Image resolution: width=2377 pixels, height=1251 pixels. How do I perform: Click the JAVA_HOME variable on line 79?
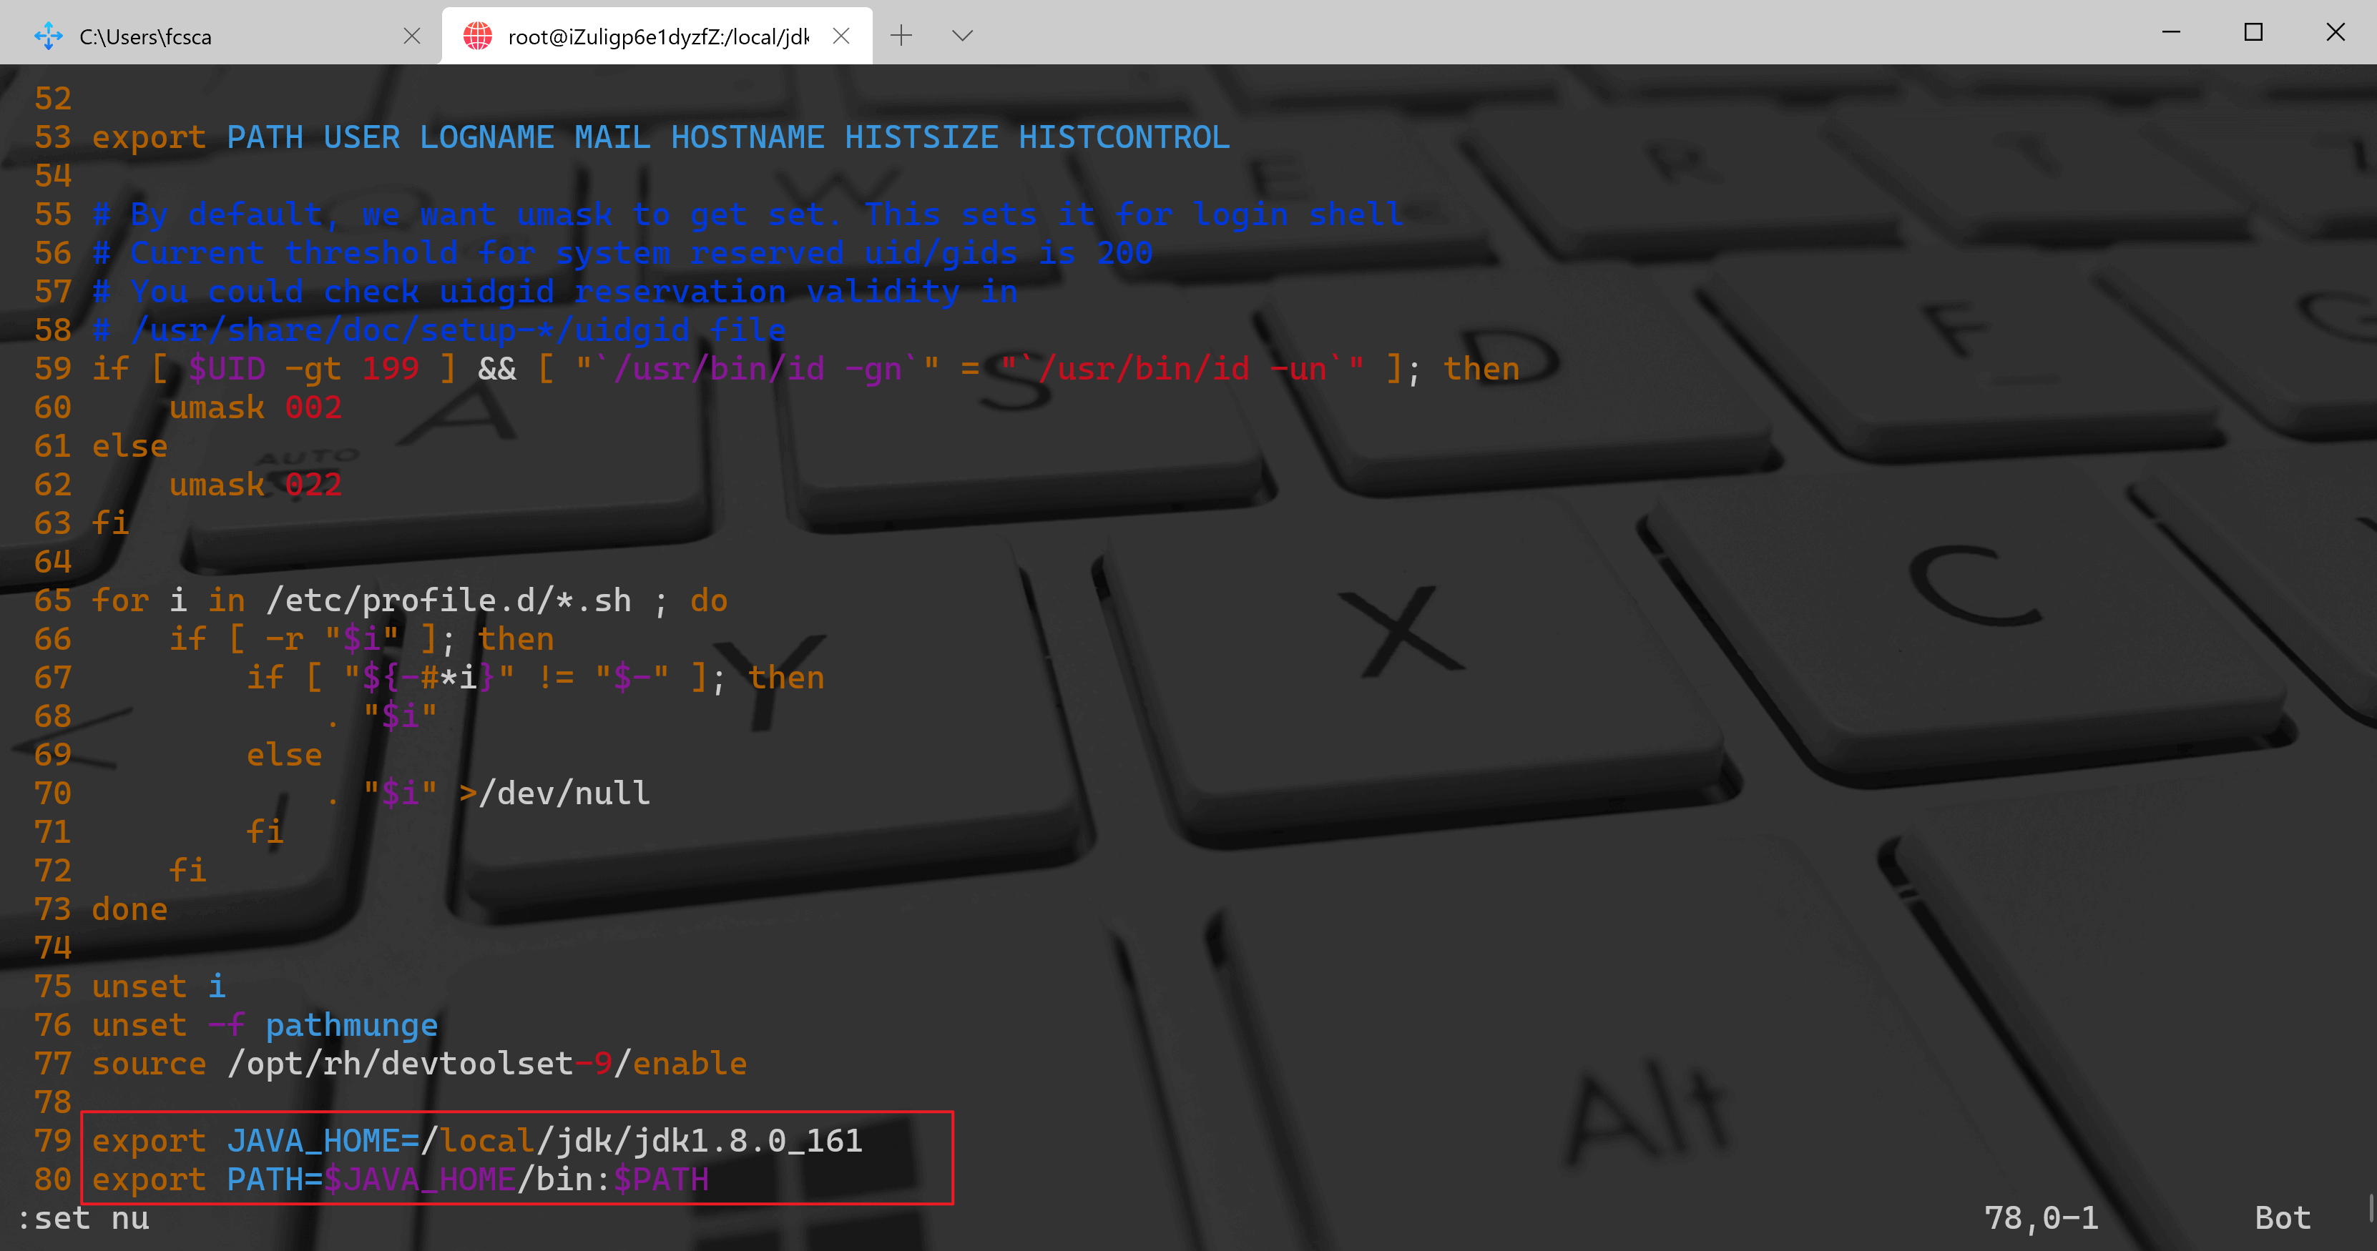[x=314, y=1142]
